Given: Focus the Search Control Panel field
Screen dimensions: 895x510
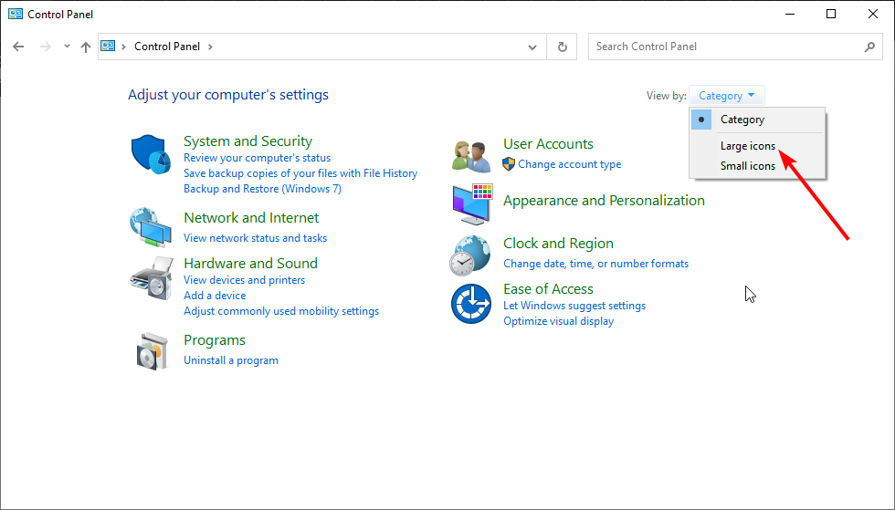Looking at the screenshot, I should (726, 47).
